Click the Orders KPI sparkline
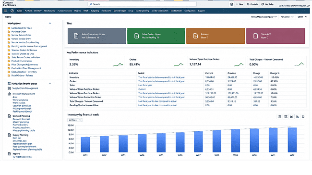This screenshot has width=312, height=175. coord(179,64)
